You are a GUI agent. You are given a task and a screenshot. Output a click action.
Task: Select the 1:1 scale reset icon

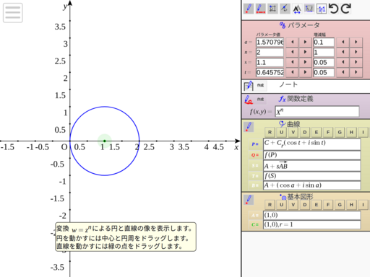pos(322,9)
